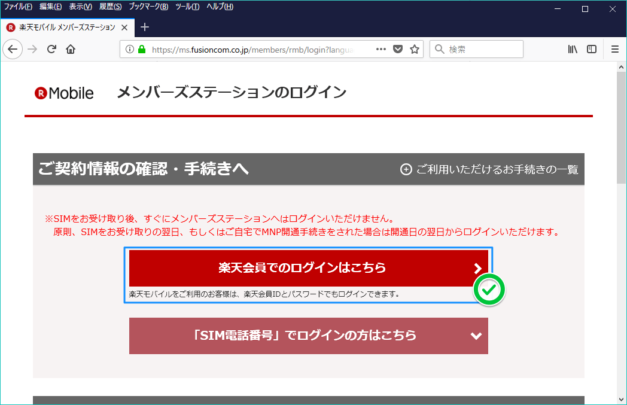
Task: Open the 編集(E) menu
Action: [x=50, y=7]
